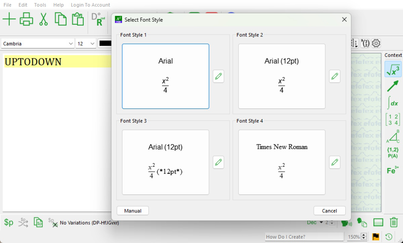The image size is (403, 243).
Task: Select the green arrow vector context icon
Action: [x=393, y=86]
